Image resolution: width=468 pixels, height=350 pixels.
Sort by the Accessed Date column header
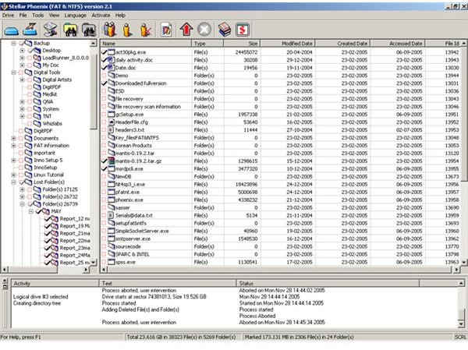[397, 44]
